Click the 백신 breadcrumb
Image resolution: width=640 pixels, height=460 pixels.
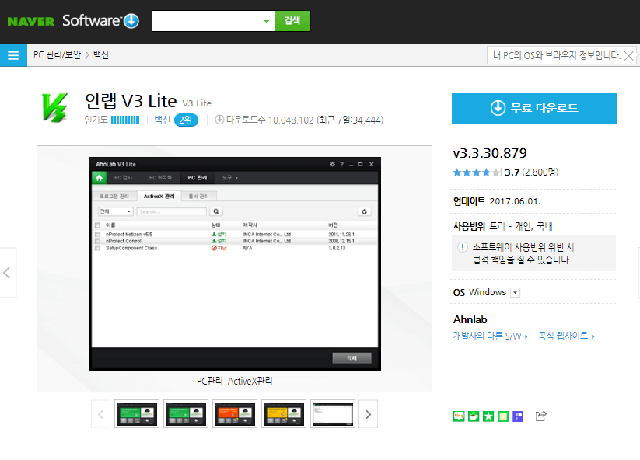(x=101, y=55)
